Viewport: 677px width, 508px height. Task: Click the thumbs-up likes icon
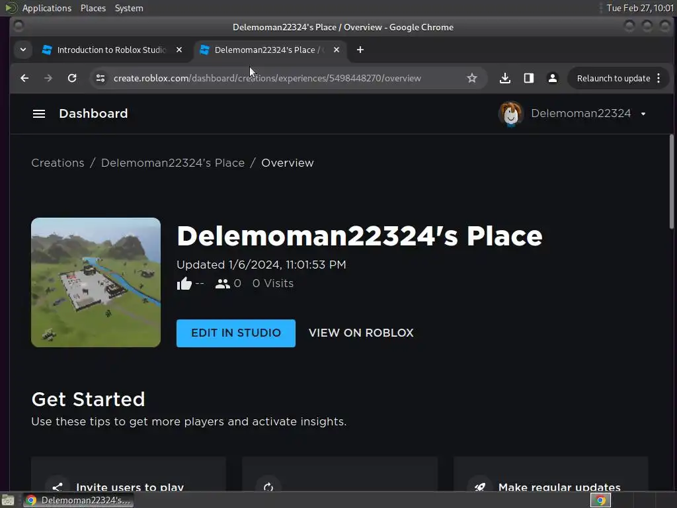point(184,284)
